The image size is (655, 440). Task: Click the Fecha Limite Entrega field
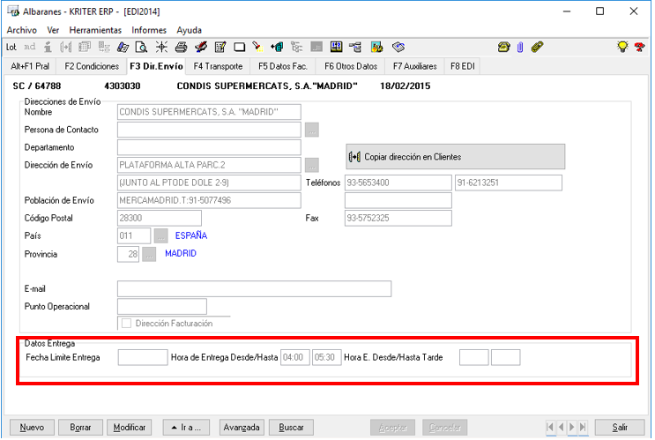[x=143, y=358]
